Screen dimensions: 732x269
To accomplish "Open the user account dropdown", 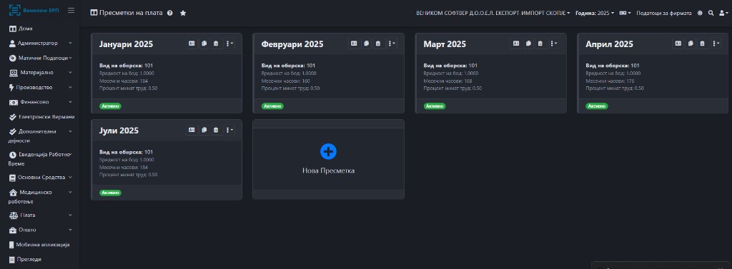I will point(723,13).
